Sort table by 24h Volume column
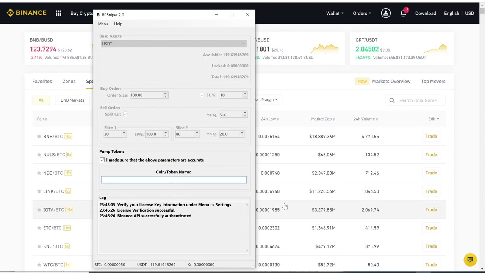Screen dimensions: 485x273 tap(366, 119)
